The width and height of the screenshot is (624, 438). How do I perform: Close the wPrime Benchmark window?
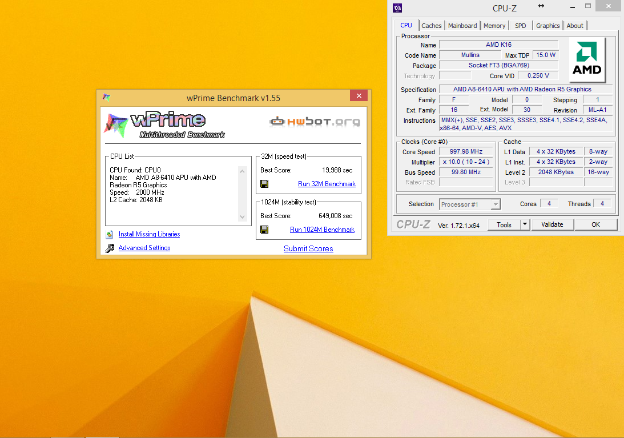pyautogui.click(x=359, y=95)
